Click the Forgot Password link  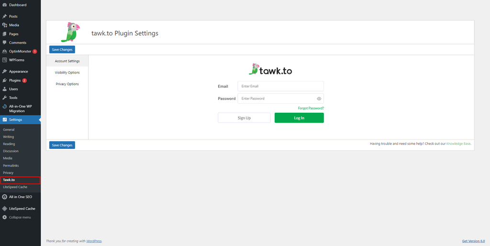coord(311,108)
